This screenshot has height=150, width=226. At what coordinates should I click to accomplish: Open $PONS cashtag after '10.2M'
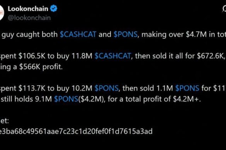107,88
